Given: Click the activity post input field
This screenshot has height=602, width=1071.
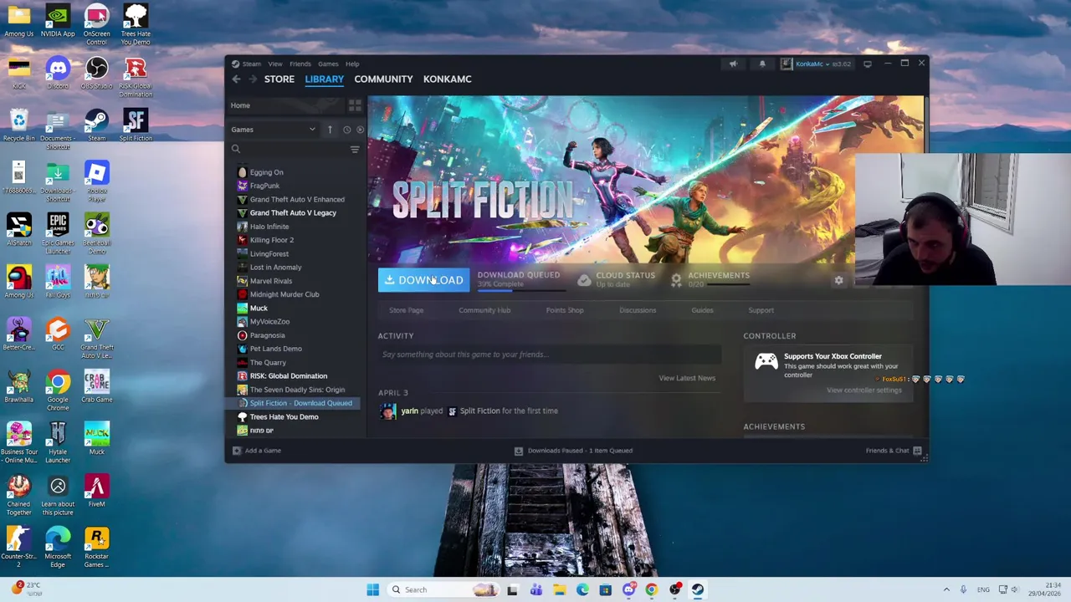Looking at the screenshot, I should tap(549, 355).
